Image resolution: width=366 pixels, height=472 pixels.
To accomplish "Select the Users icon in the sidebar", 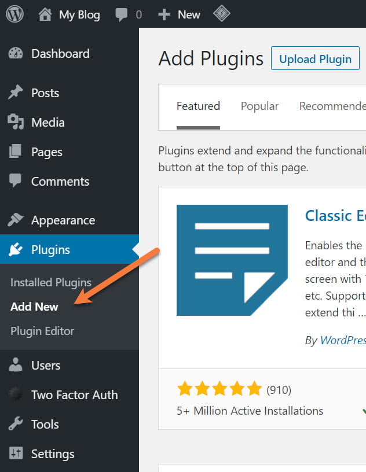I will pos(16,365).
